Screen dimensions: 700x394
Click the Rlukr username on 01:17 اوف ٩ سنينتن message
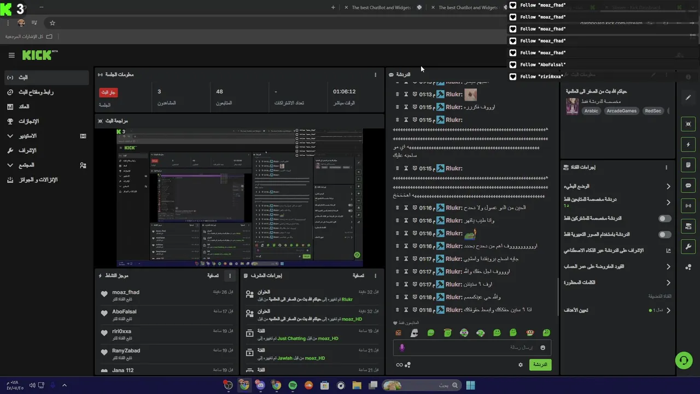[x=454, y=285]
